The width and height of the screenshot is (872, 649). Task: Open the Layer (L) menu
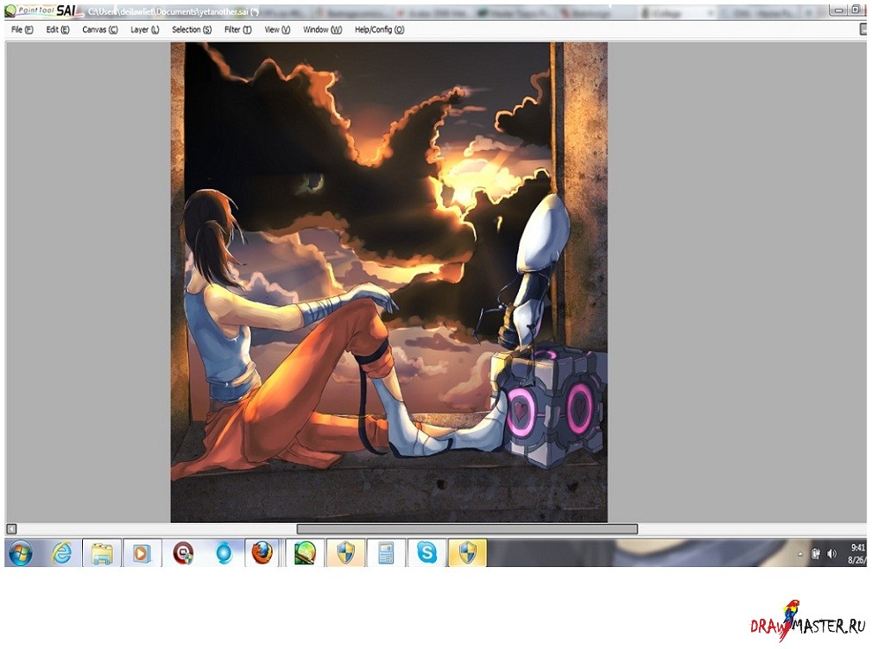pyautogui.click(x=144, y=29)
